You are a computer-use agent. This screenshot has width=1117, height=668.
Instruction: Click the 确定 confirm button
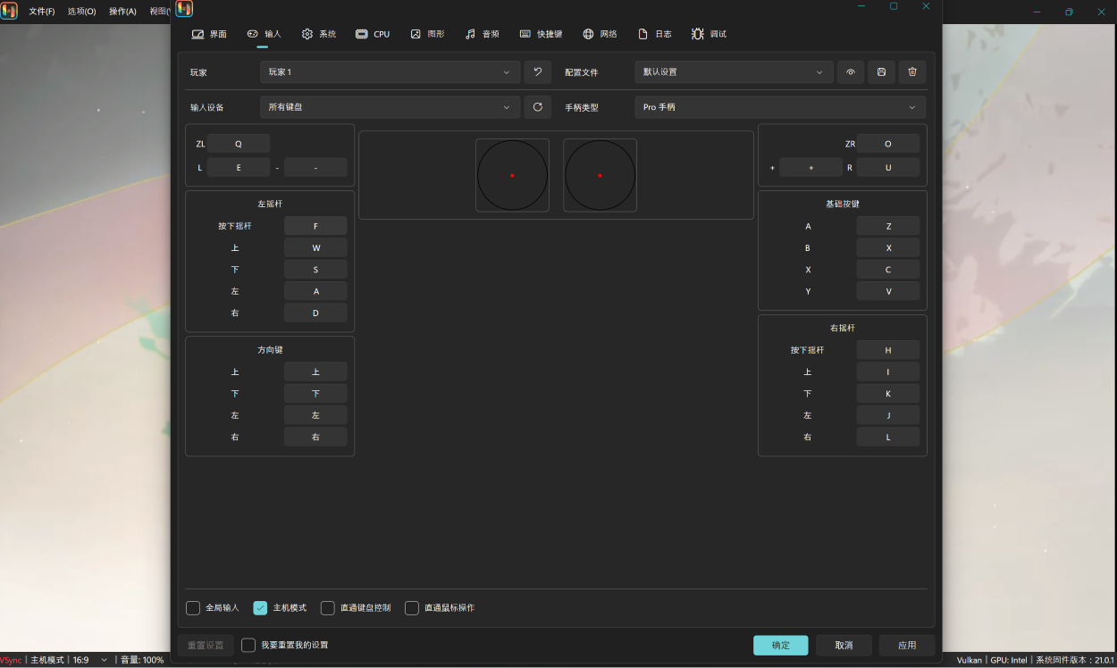780,645
